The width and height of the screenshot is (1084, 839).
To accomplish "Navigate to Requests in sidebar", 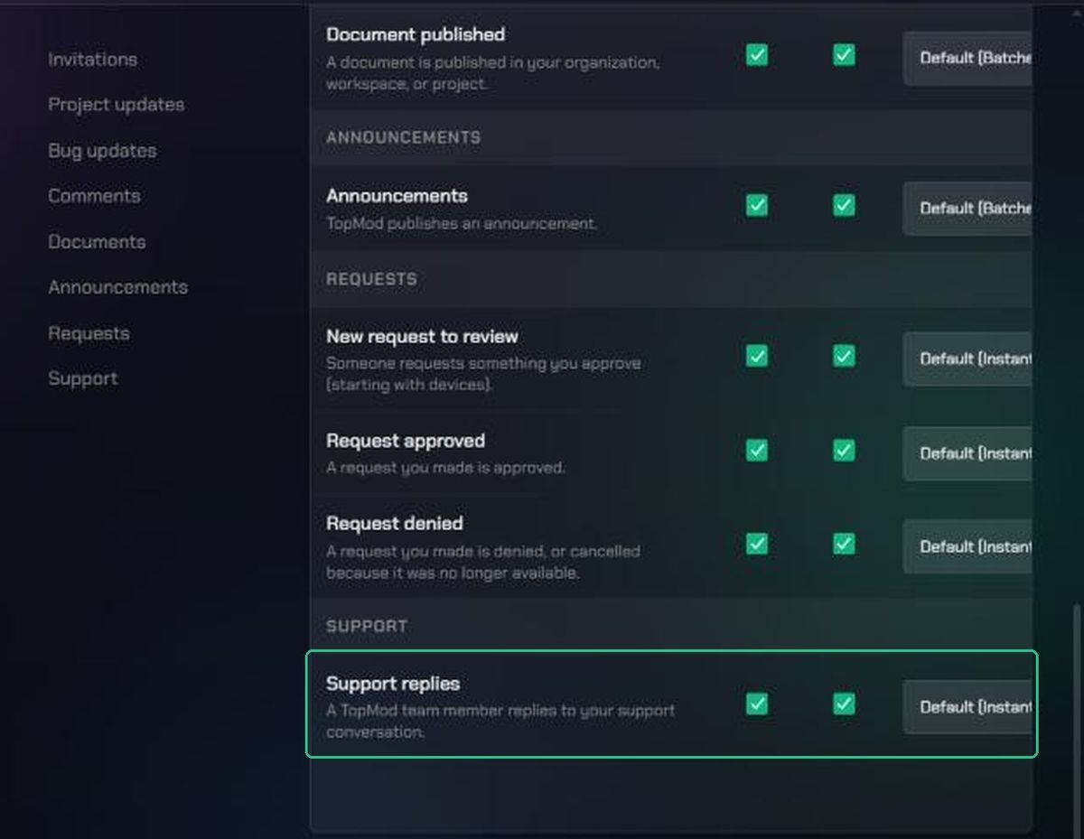I will 89,333.
